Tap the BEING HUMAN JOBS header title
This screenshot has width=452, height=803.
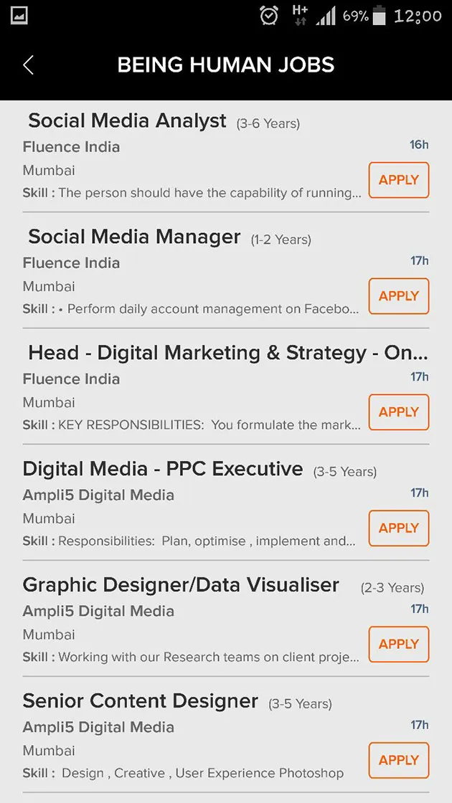coord(226,65)
